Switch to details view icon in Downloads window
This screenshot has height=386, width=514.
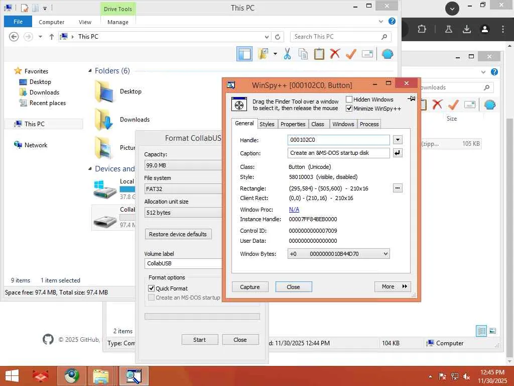(x=481, y=331)
